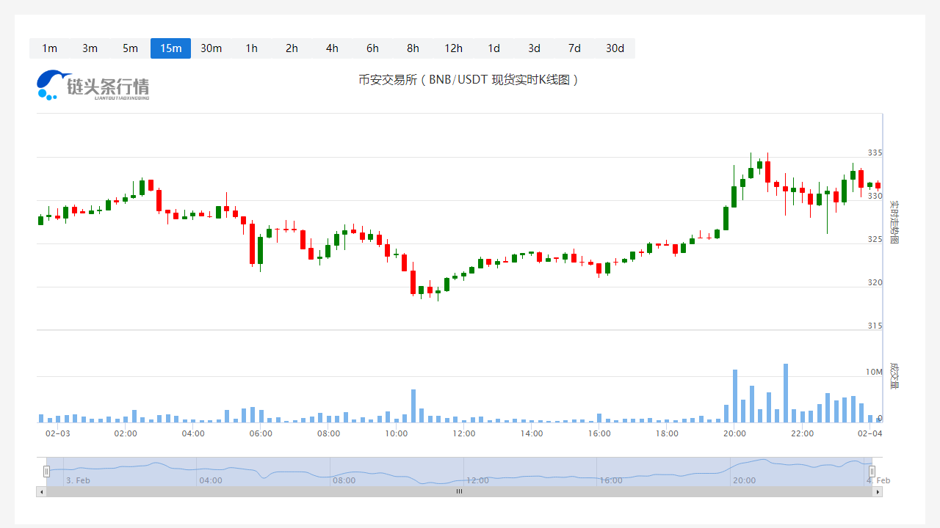
Task: Select the 30d timeframe
Action: coord(615,48)
